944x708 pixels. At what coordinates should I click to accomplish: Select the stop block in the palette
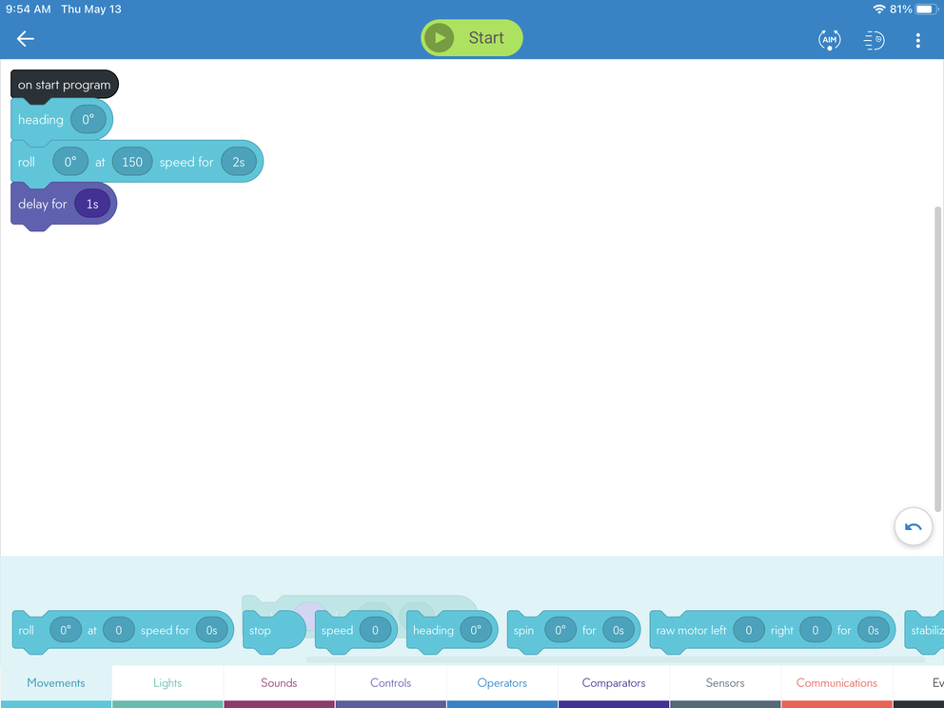tap(262, 631)
